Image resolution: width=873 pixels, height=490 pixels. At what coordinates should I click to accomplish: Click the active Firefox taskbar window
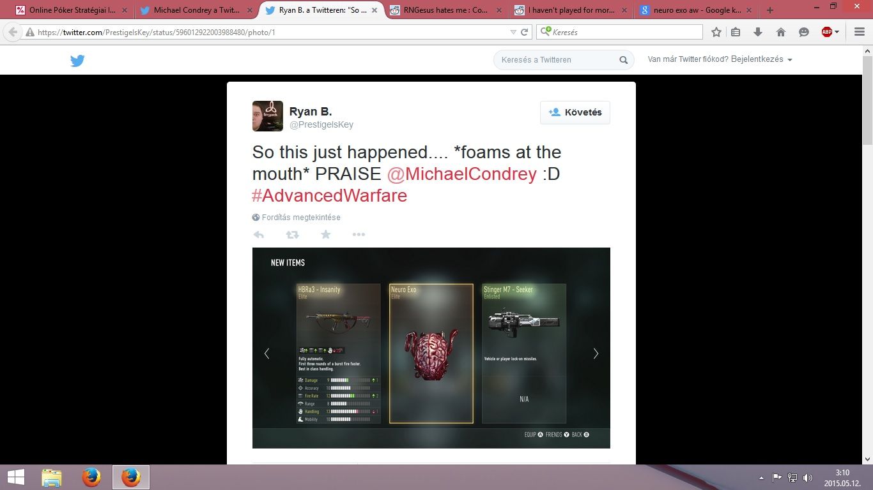point(131,477)
